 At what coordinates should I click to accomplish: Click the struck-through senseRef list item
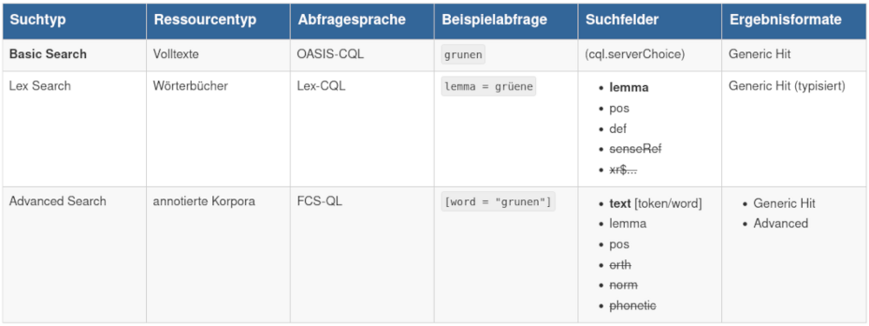pos(636,150)
